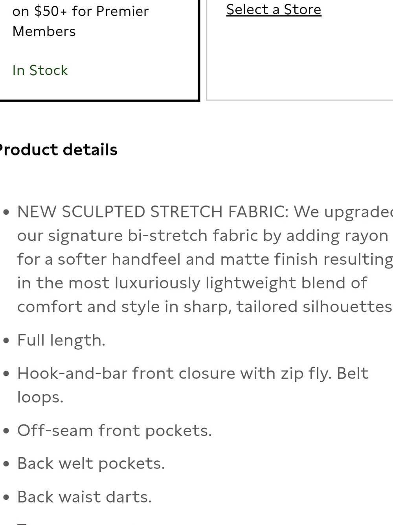Screen dimensions: 393x525
Task: Click the Back waist darts item
Action: click(84, 497)
